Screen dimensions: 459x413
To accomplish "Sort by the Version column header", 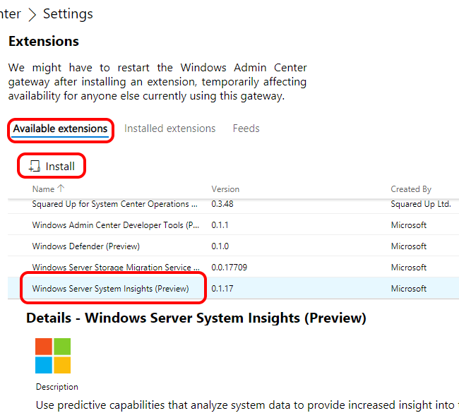I will point(225,189).
